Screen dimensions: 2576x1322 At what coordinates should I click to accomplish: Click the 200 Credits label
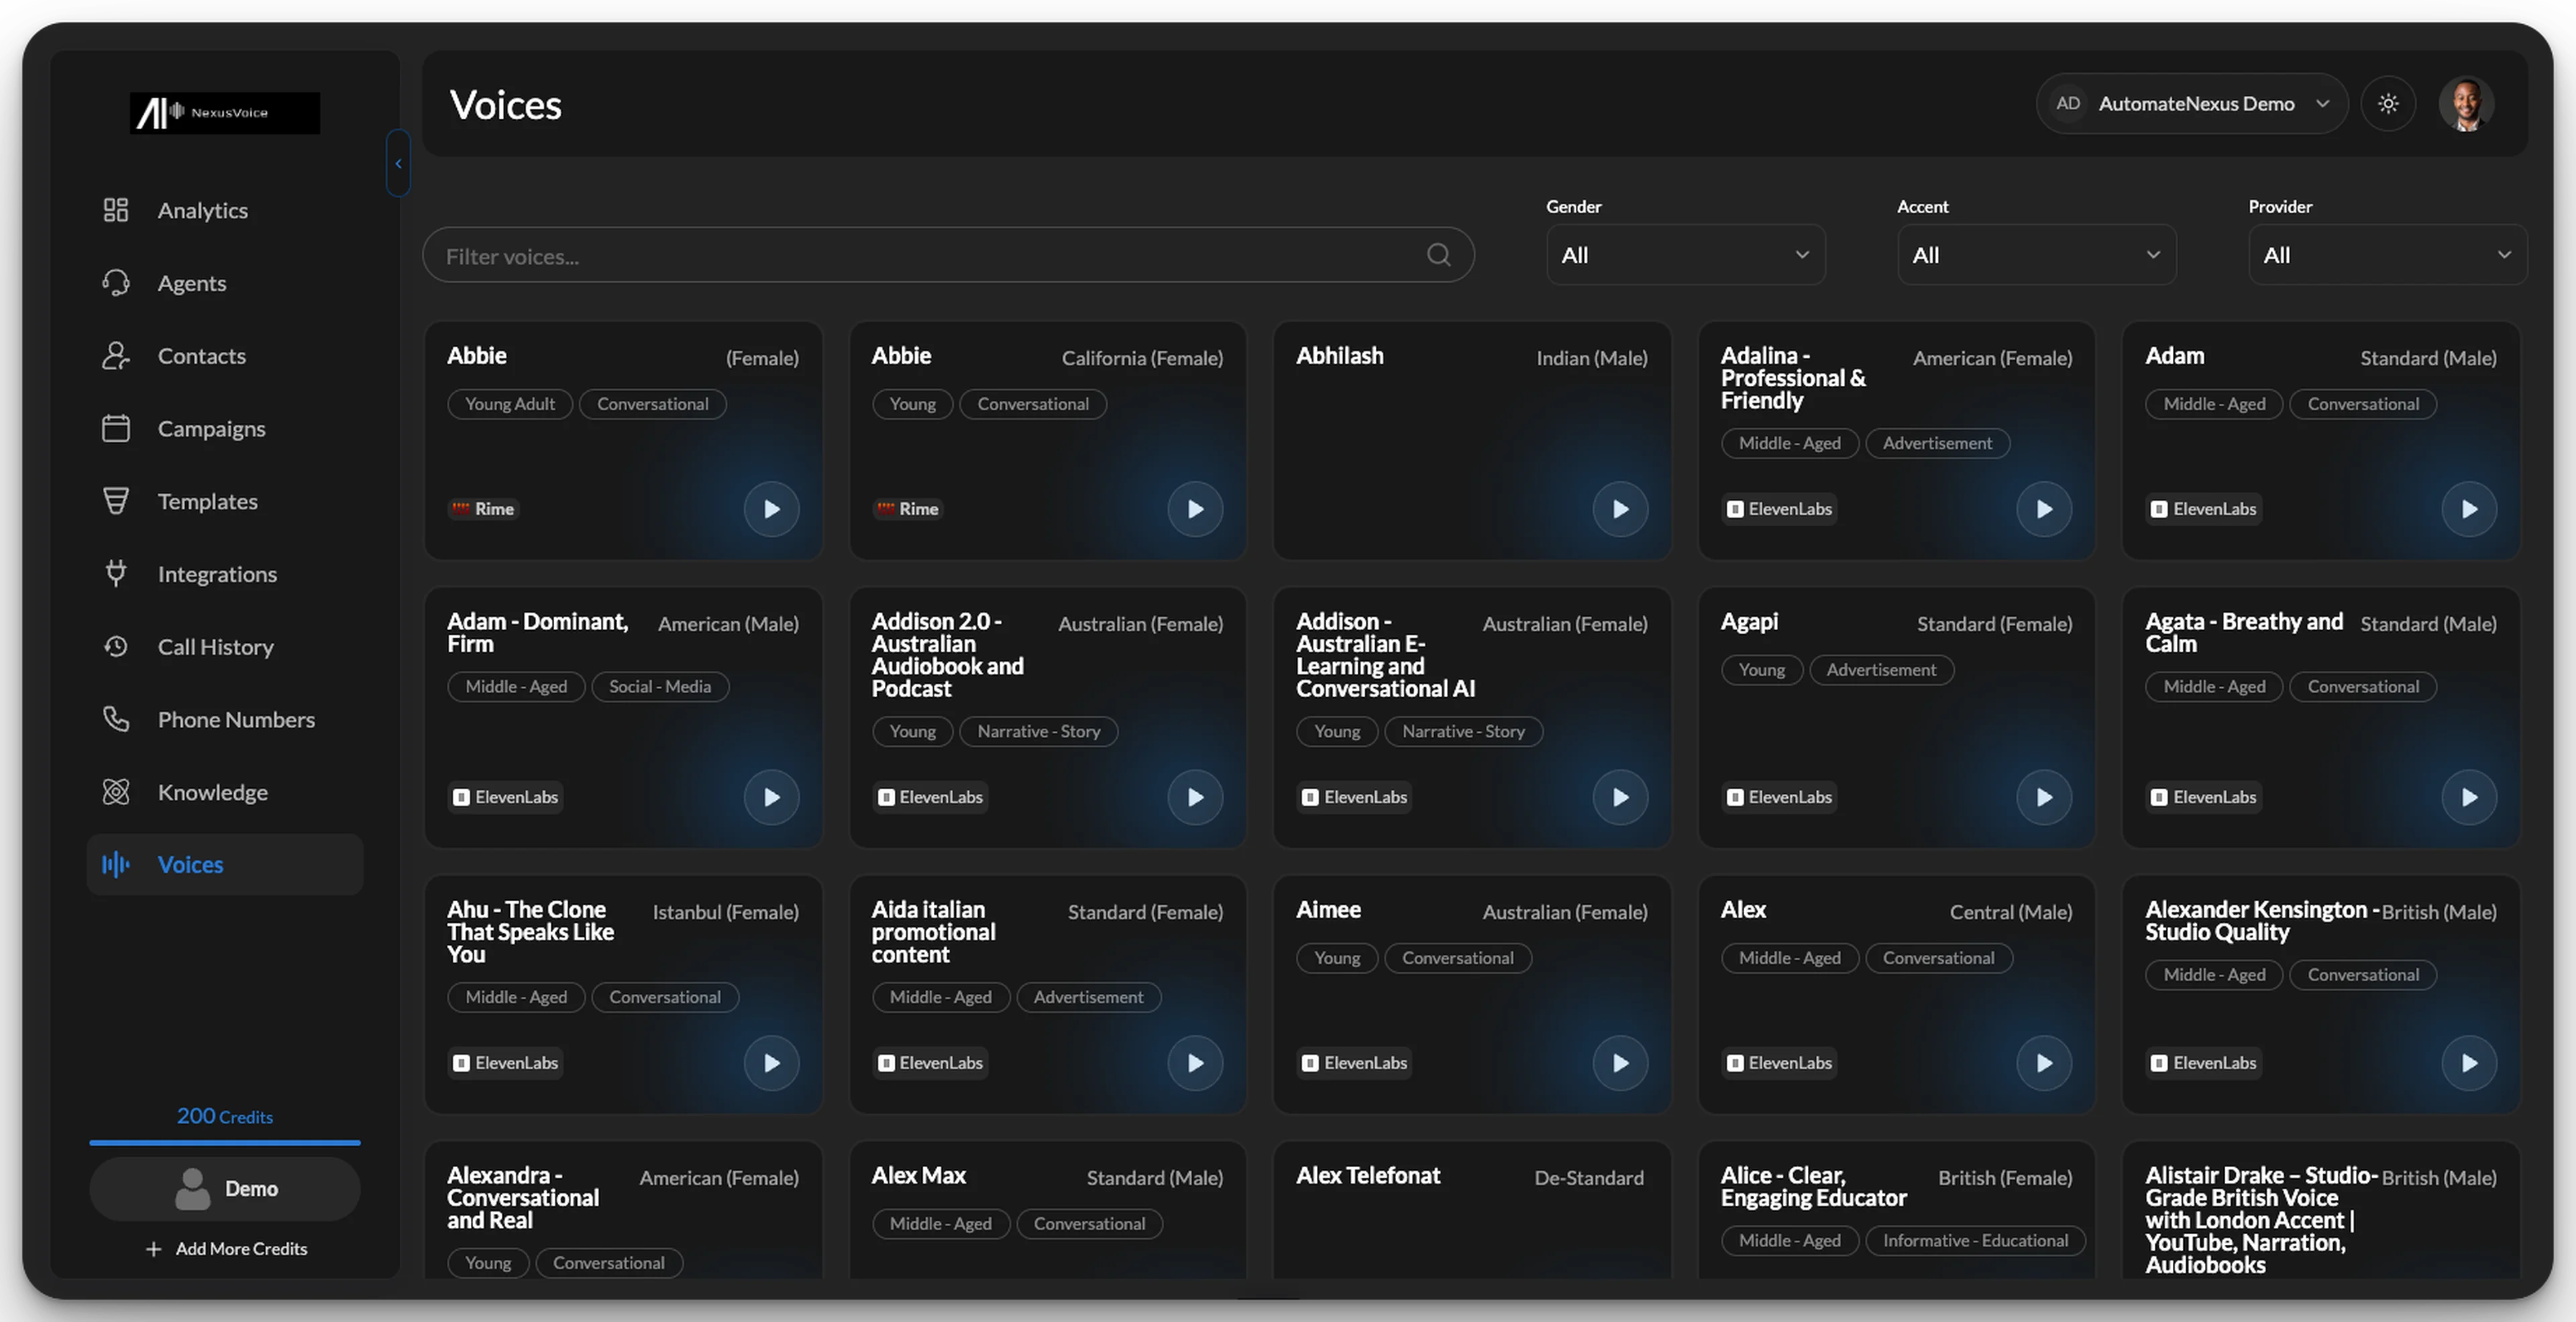pos(225,1116)
